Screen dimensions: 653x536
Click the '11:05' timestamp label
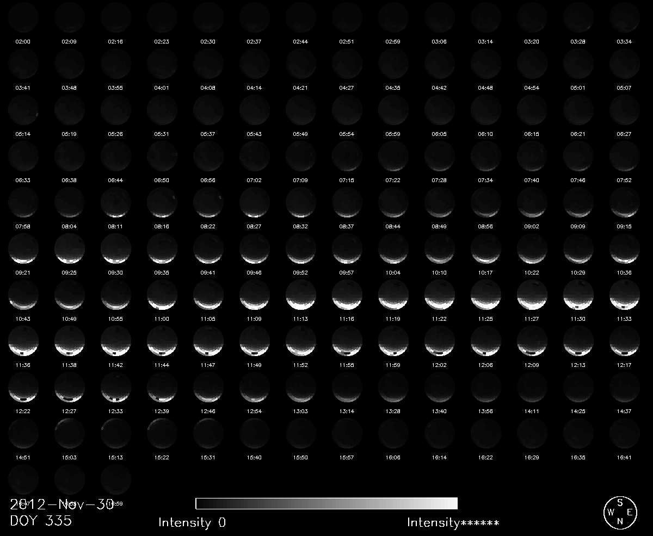[x=208, y=319]
